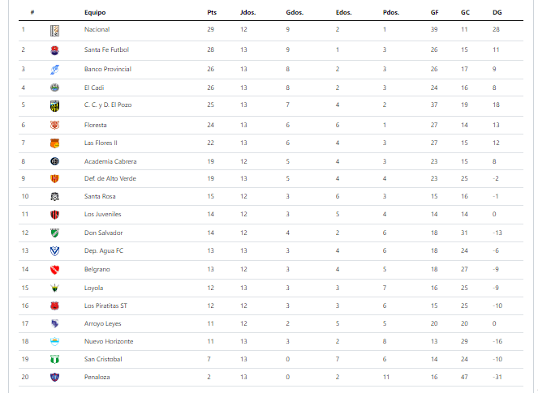538x393 pixels.
Task: Click the Penaloza team shield icon
Action: 54,378
